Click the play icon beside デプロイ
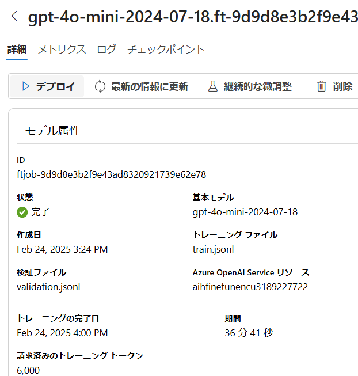 pos(26,86)
